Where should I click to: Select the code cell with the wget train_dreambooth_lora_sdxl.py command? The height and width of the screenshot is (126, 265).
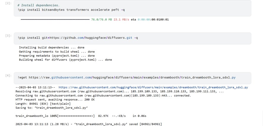click(x=132, y=78)
